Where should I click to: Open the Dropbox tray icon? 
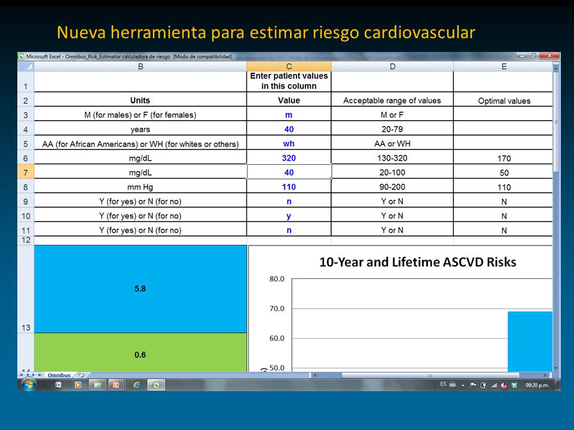coord(514,385)
